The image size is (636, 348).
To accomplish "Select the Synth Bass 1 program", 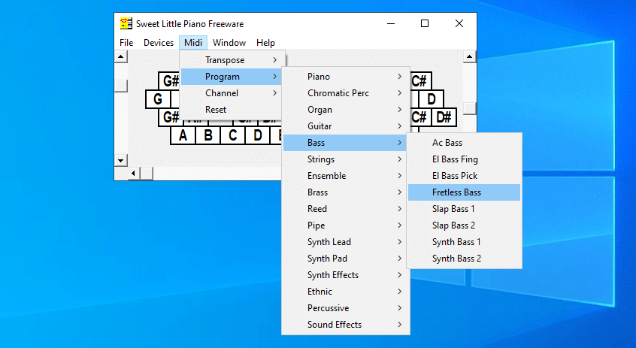I will [x=464, y=242].
